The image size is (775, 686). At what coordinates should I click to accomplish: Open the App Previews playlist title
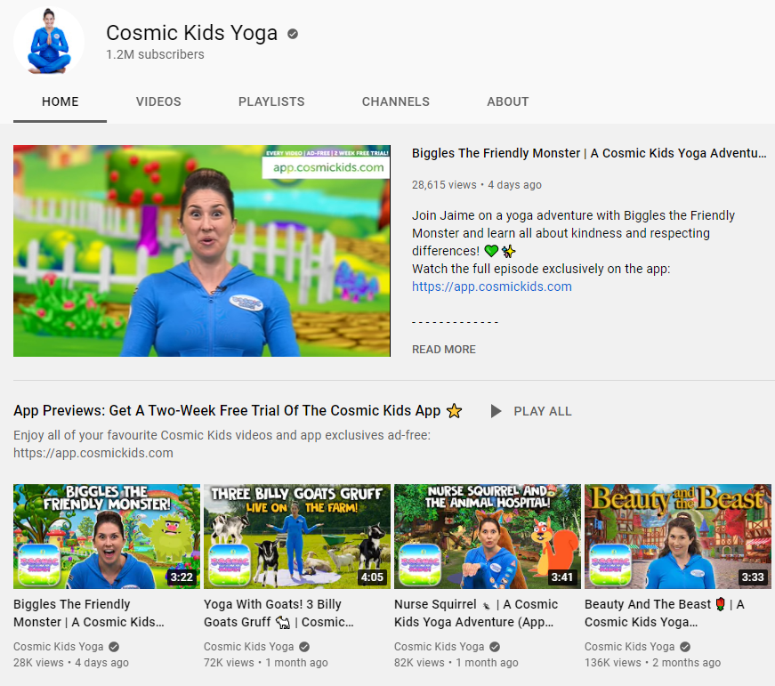pos(238,411)
